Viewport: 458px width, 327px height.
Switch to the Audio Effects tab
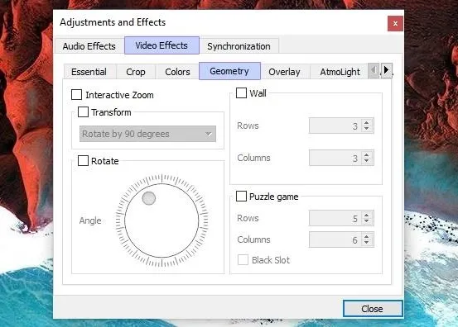pos(89,46)
